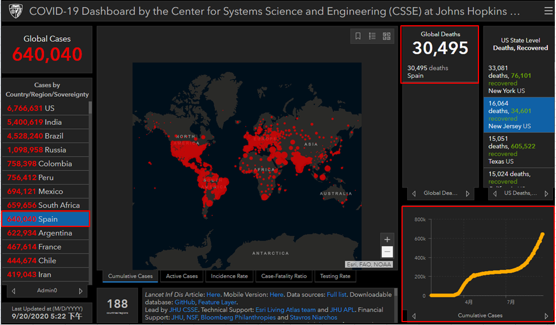Click the info panel scrollbar thumb
Screen dimensions: 556x325
click(x=396, y=292)
